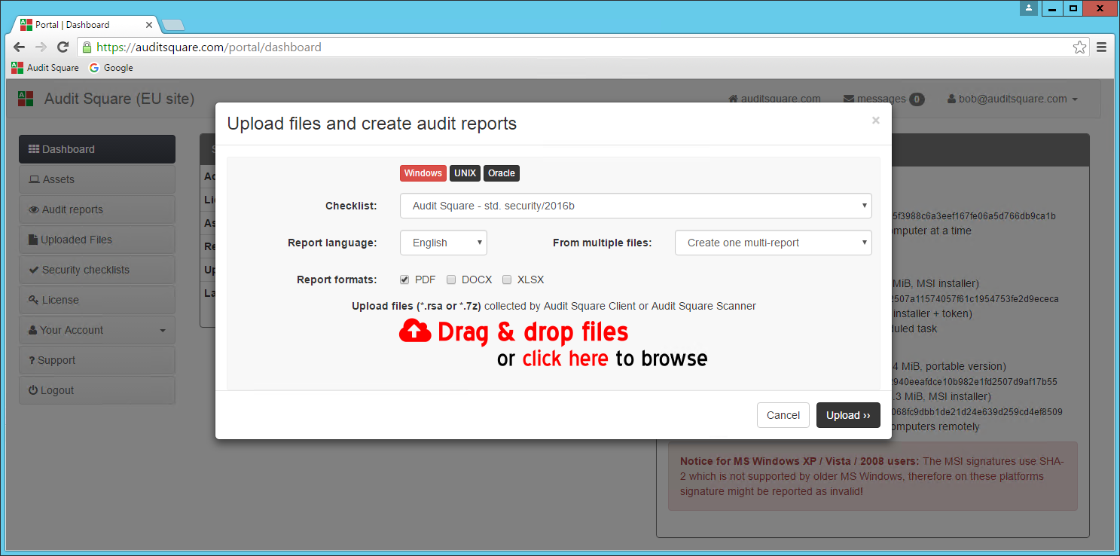This screenshot has height=556, width=1120.
Task: Expand the Your Account sidebar menu
Action: coord(97,330)
